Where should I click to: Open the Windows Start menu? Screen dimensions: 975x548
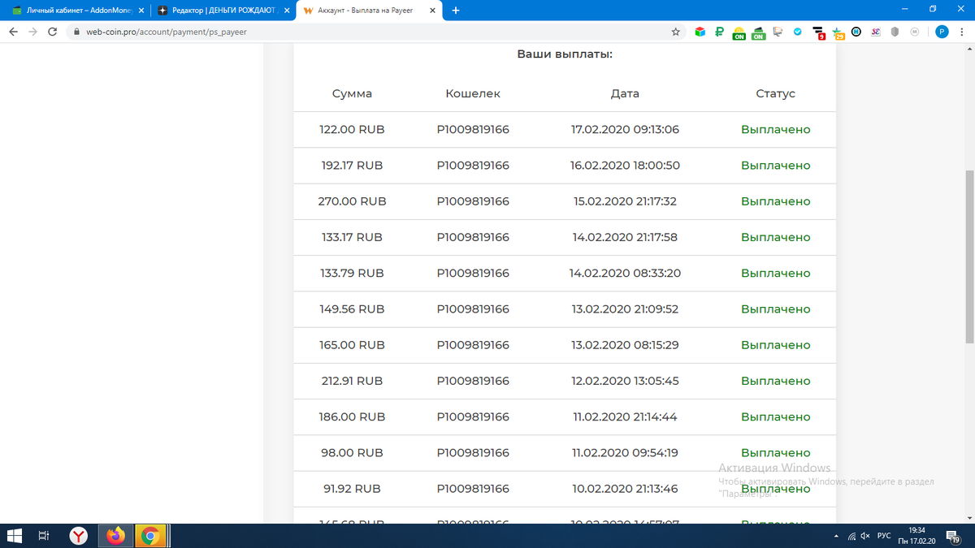pos(14,536)
